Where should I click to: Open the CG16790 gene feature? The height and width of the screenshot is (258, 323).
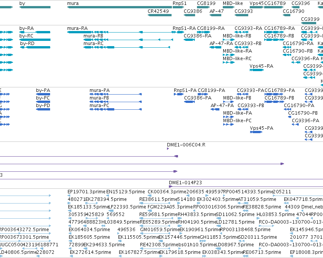(287, 15)
